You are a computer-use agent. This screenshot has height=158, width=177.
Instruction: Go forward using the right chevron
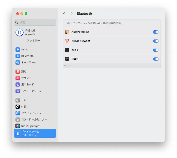72,14
